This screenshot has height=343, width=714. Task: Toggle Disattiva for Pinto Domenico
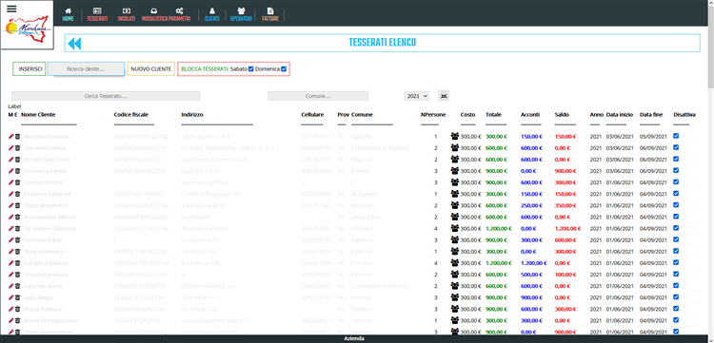click(676, 251)
